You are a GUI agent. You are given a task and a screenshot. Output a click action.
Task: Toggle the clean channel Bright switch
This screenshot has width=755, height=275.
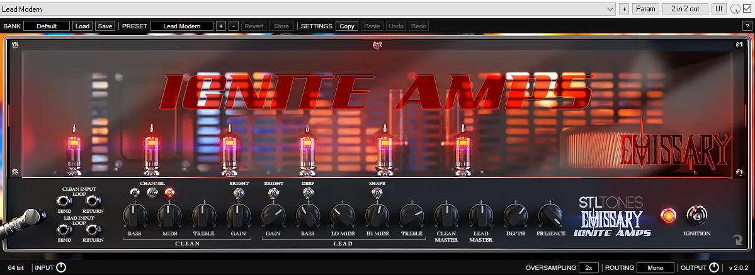pyautogui.click(x=239, y=193)
